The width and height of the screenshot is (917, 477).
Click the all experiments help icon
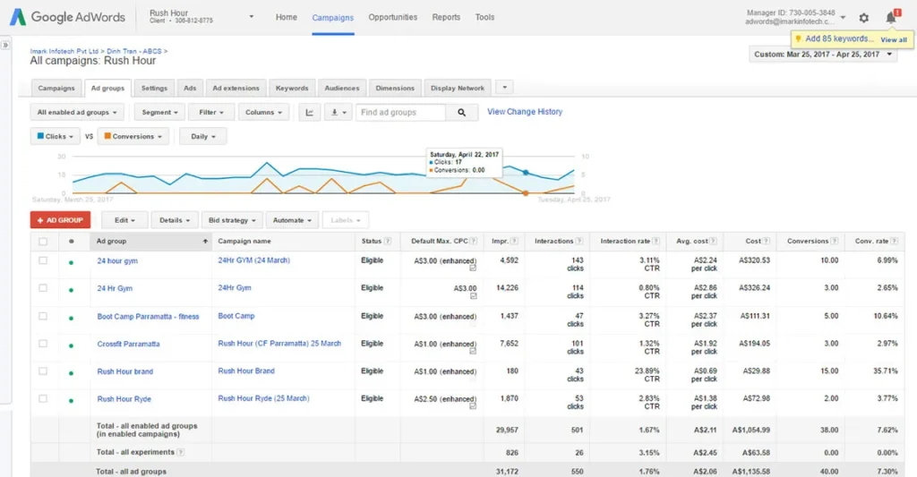pos(181,452)
